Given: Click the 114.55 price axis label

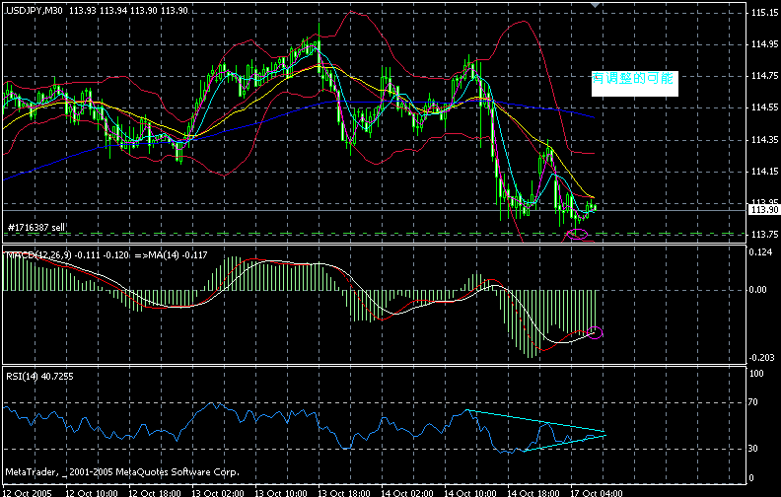Looking at the screenshot, I should (x=764, y=107).
